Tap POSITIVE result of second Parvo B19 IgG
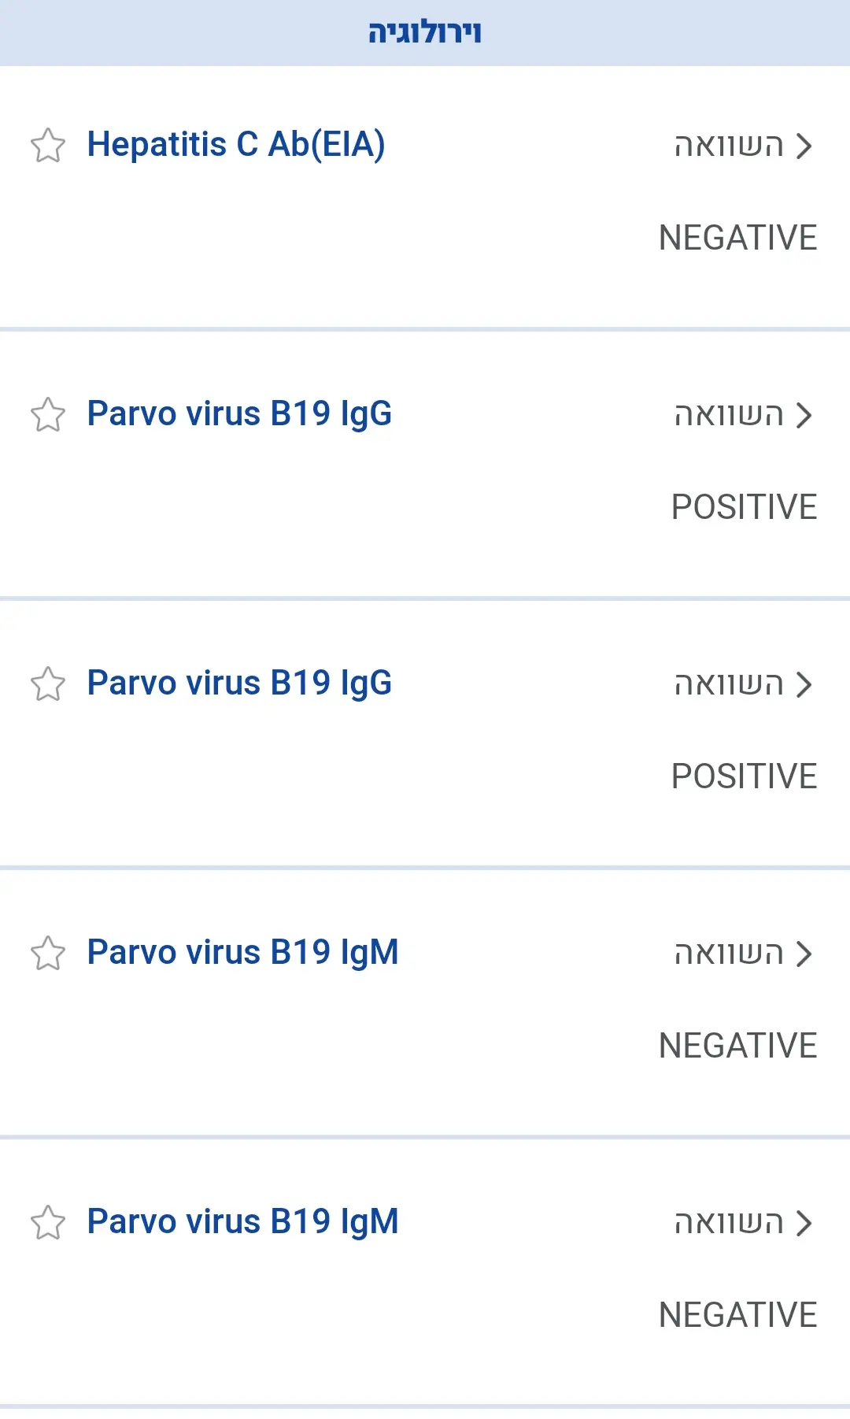 (x=744, y=776)
